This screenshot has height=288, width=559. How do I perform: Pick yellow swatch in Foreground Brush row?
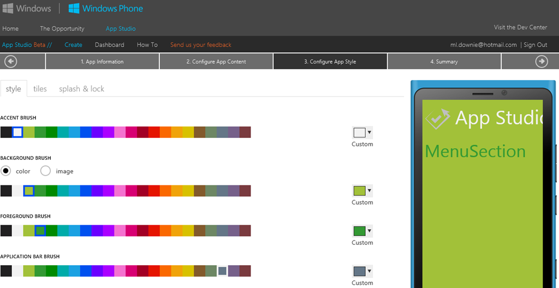click(x=188, y=231)
